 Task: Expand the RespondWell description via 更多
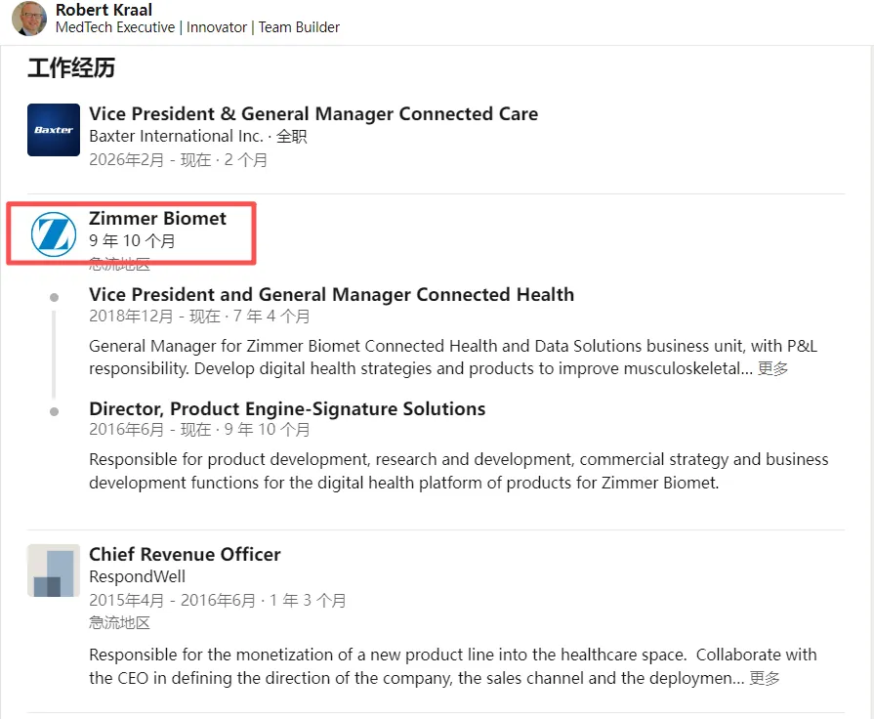pos(764,678)
